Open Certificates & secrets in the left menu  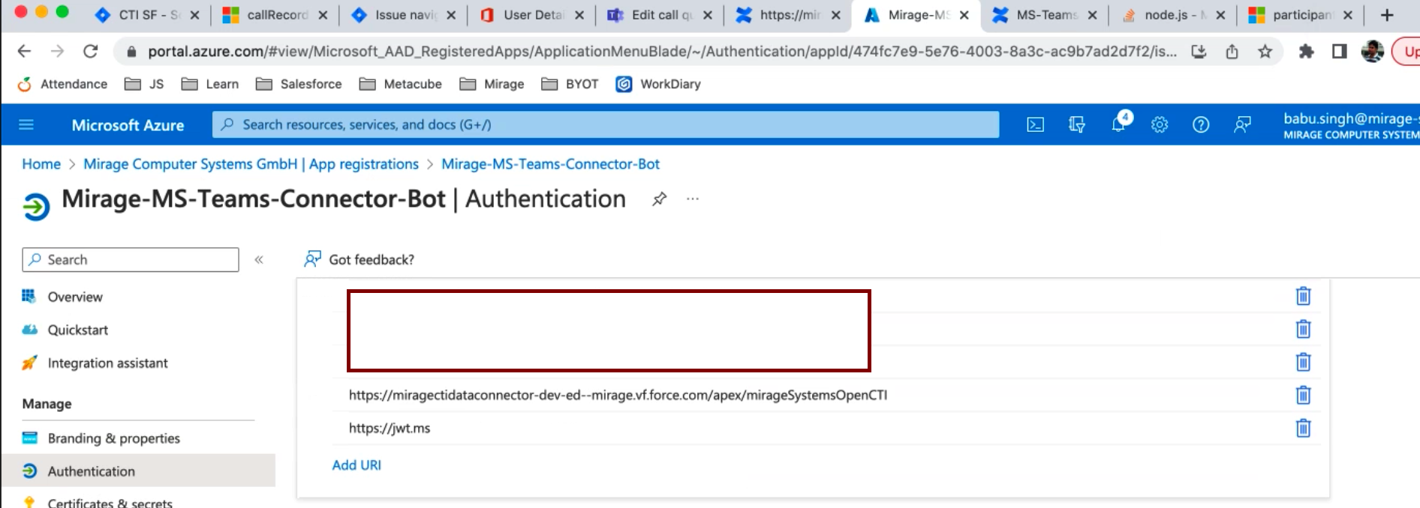tap(110, 502)
